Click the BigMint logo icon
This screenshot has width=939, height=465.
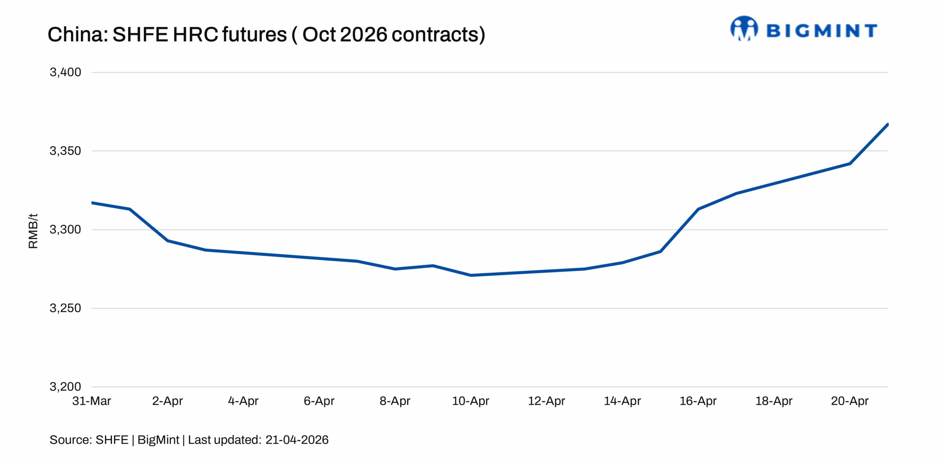point(743,29)
